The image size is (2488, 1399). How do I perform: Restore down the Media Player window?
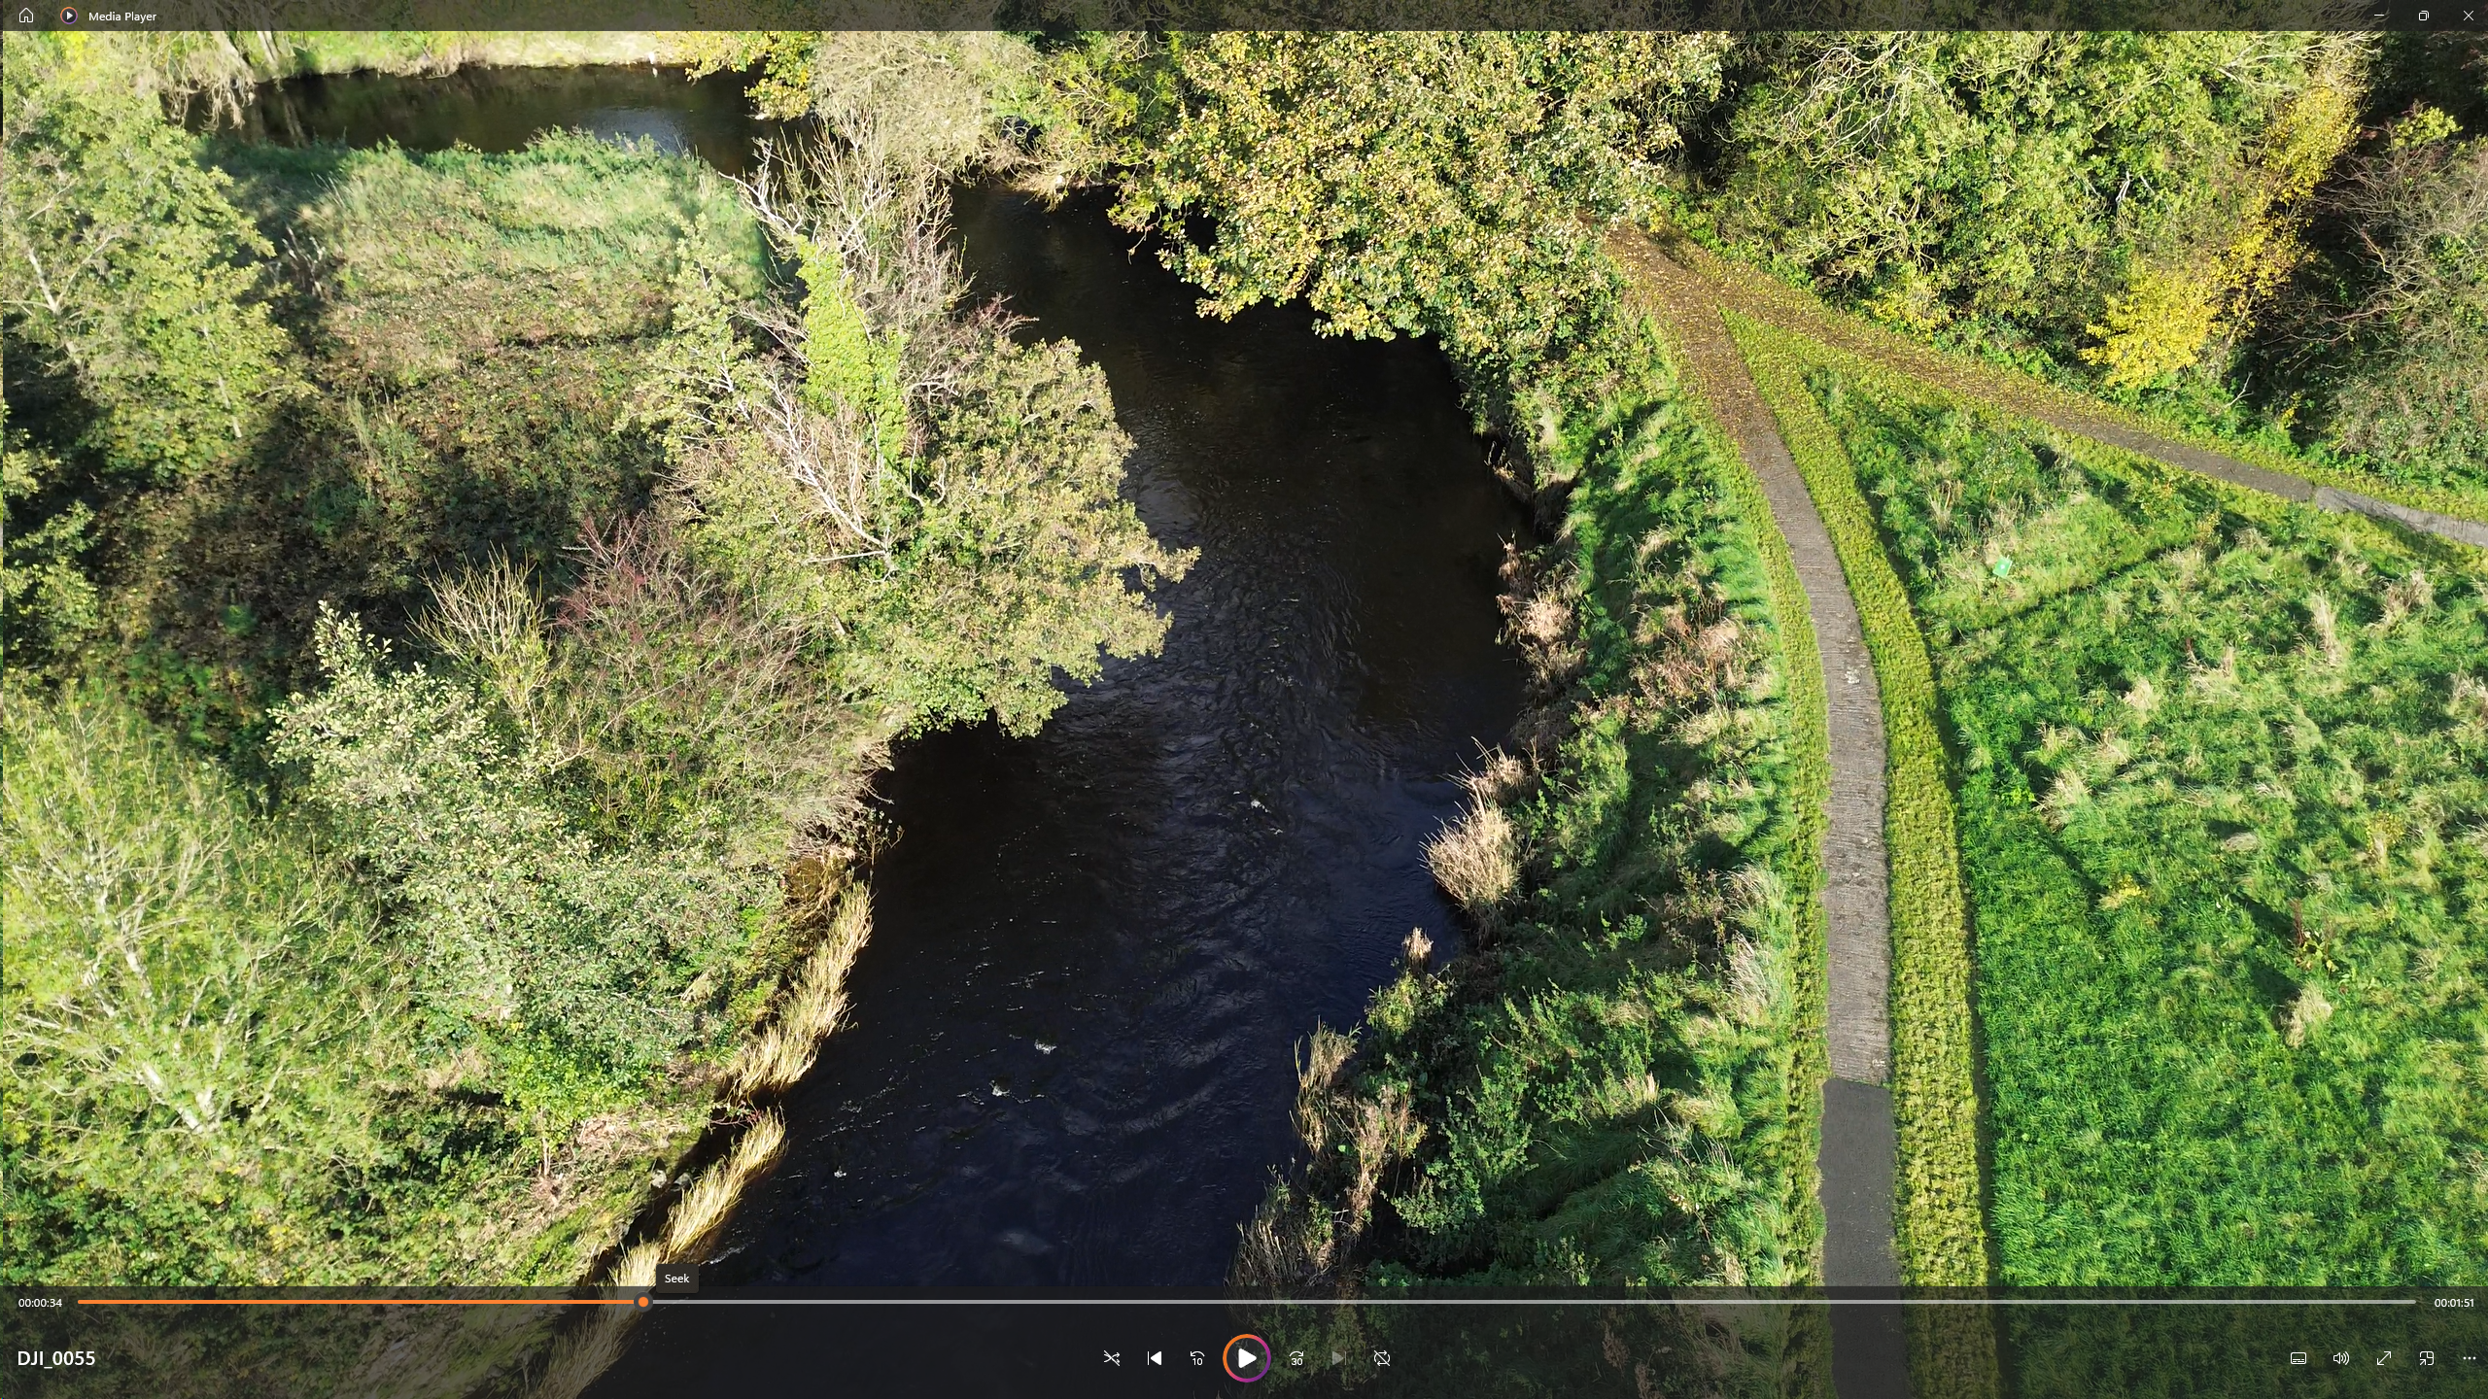point(2423,16)
